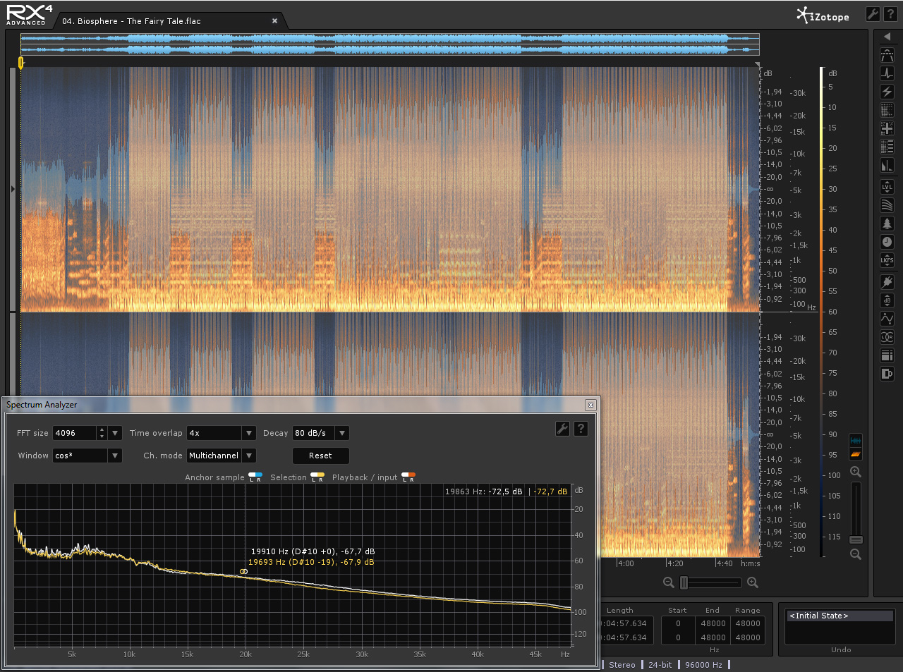Viewport: 903px width, 672px height.
Task: Open main preferences wrench at top right
Action: [x=873, y=14]
